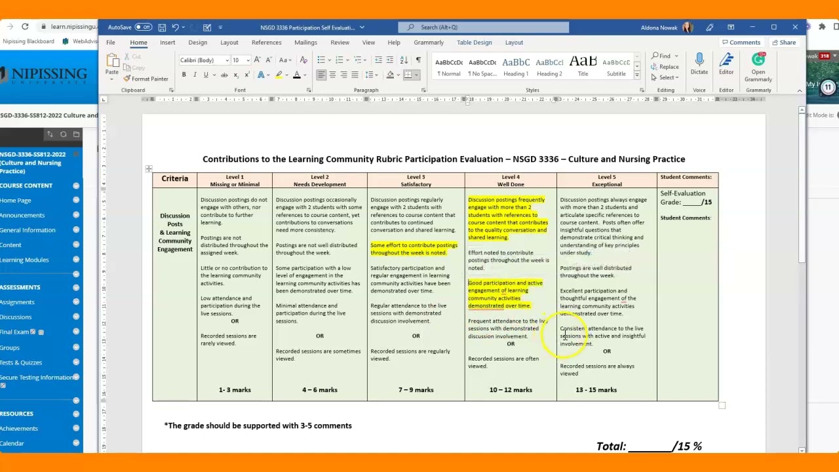Click the Decrease Indent icon

tap(378, 60)
